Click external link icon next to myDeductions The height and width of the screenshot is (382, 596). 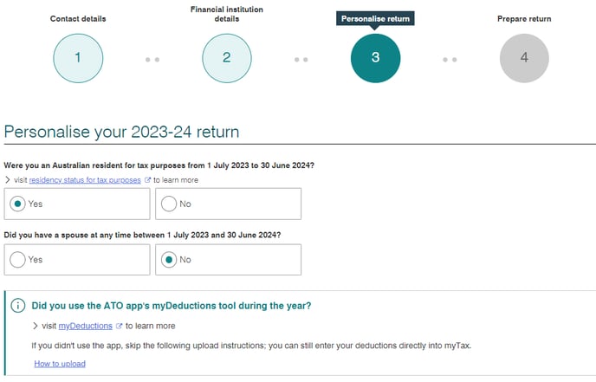(119, 326)
